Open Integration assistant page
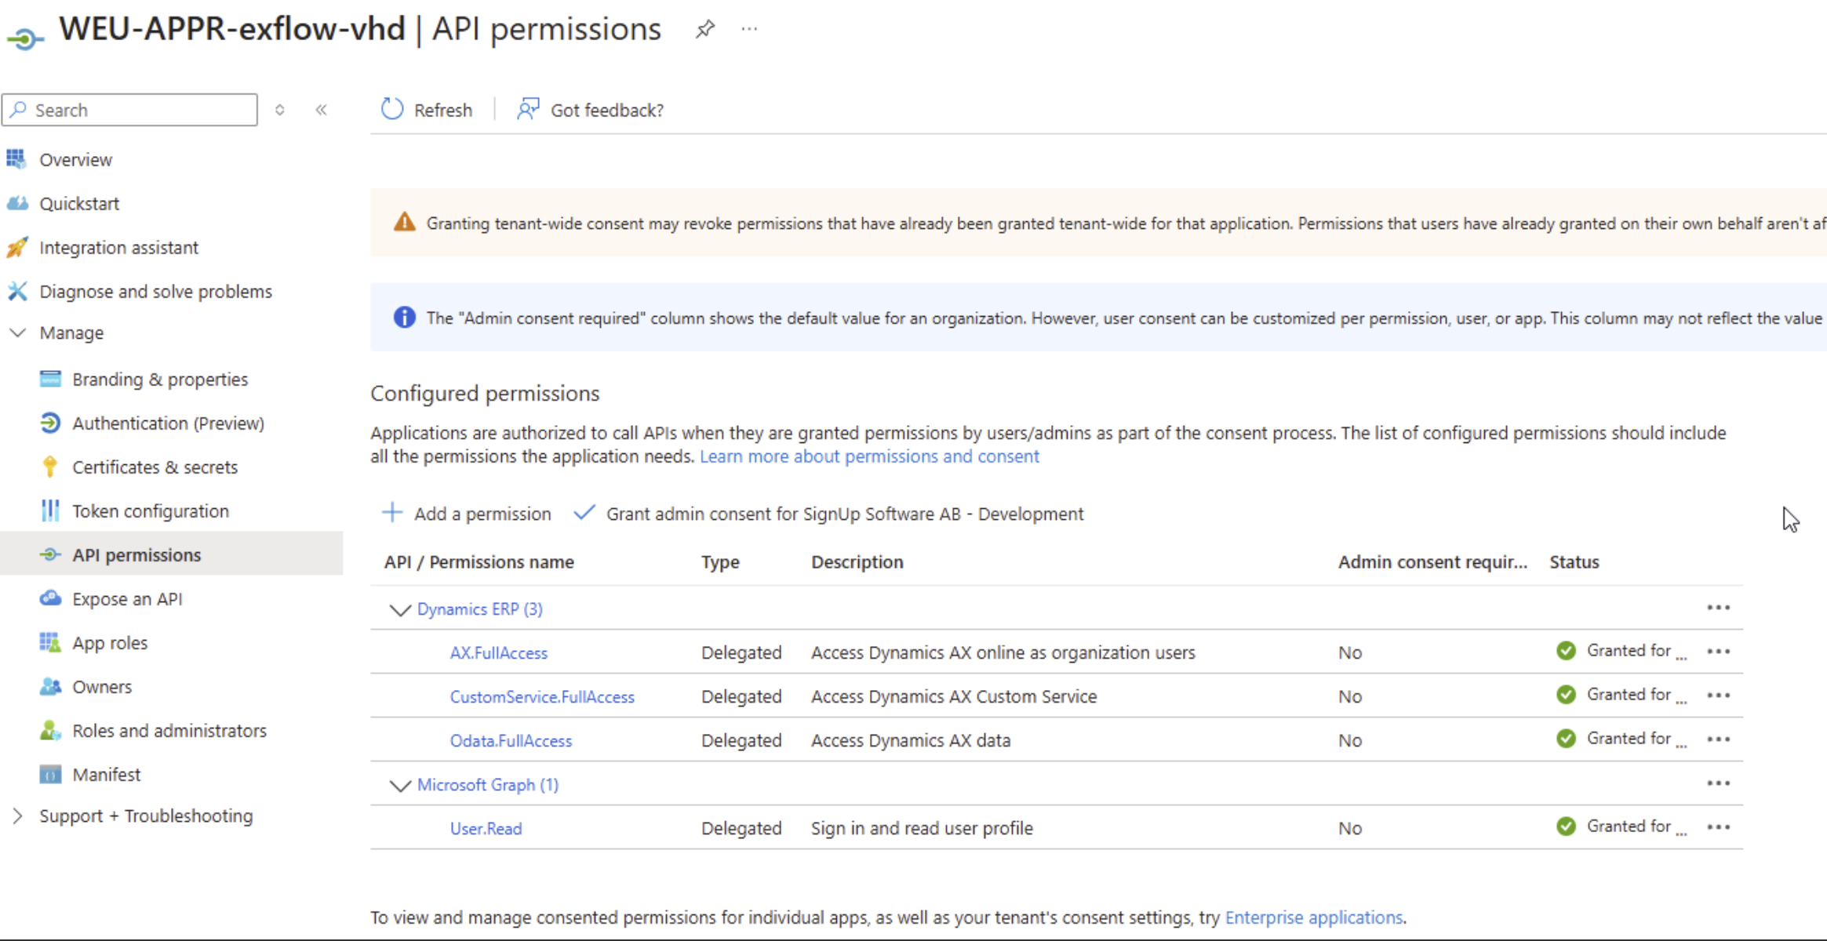Screen dimensions: 1827x941 coord(119,248)
